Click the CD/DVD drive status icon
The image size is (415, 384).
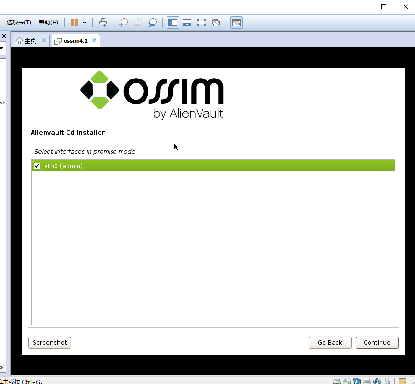point(347,381)
